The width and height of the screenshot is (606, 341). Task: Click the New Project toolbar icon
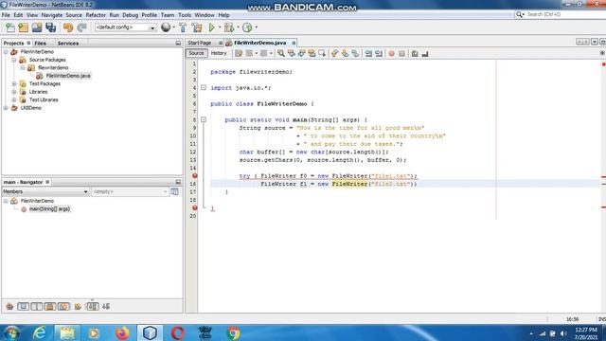pos(23,27)
